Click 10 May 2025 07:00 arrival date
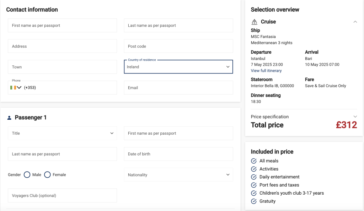Image resolution: width=364 pixels, height=211 pixels. point(322,64)
